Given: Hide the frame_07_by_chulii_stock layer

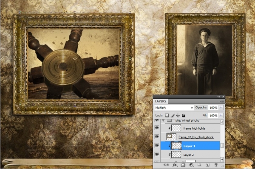Looking at the screenshot, I should point(157,137).
